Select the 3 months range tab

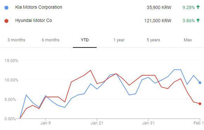coord(16,40)
